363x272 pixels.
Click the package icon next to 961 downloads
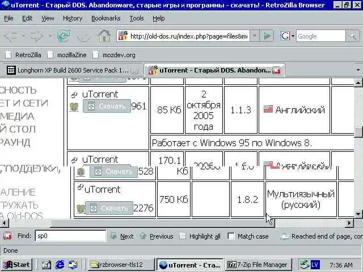click(x=74, y=107)
